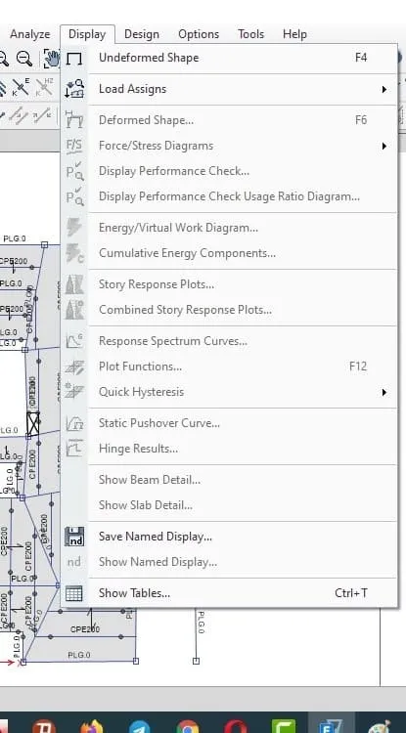The image size is (406, 733).
Task: Click the Undeformed Shape icon
Action: pyautogui.click(x=74, y=58)
